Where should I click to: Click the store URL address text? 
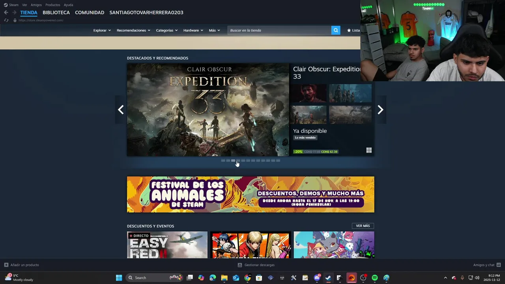pyautogui.click(x=41, y=20)
